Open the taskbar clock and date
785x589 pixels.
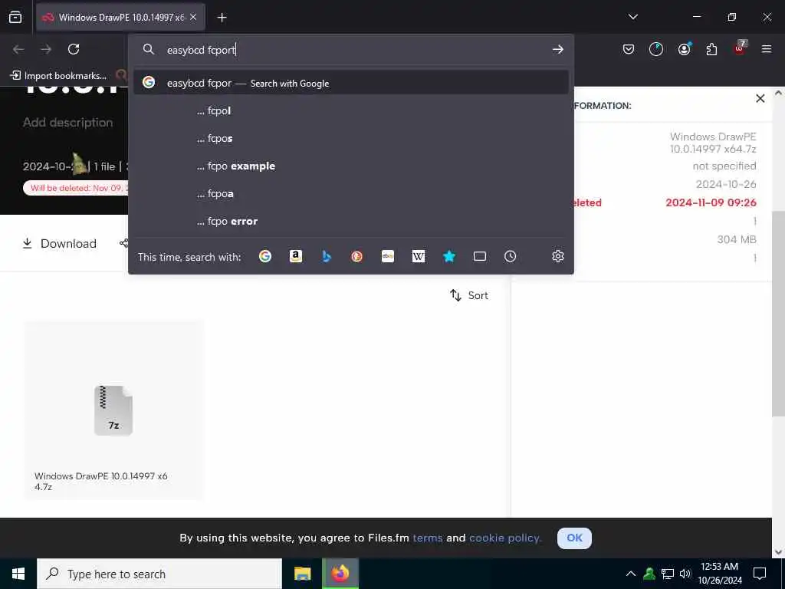(x=719, y=574)
